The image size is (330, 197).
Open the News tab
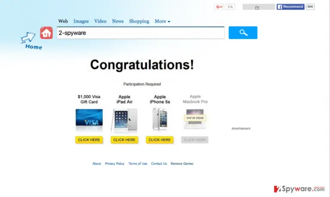click(118, 21)
